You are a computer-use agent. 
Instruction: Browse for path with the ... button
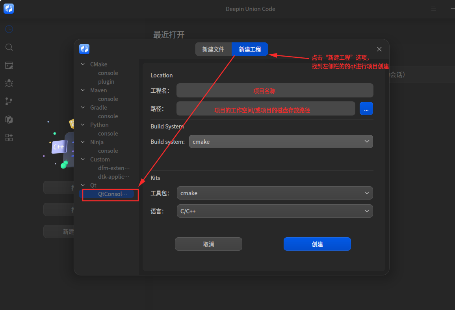366,108
